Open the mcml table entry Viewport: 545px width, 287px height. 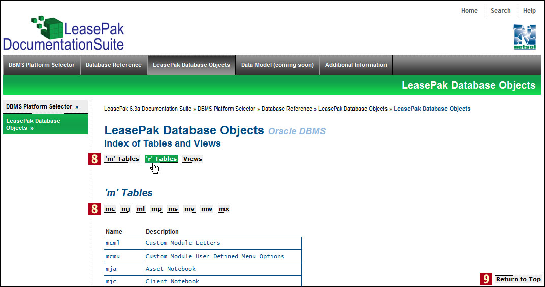tap(112, 243)
